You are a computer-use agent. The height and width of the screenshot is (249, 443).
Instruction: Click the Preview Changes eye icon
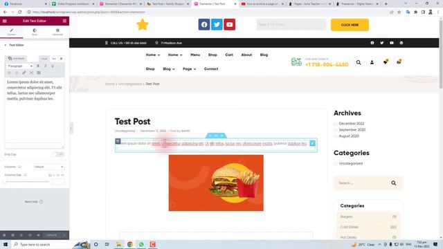(39, 235)
